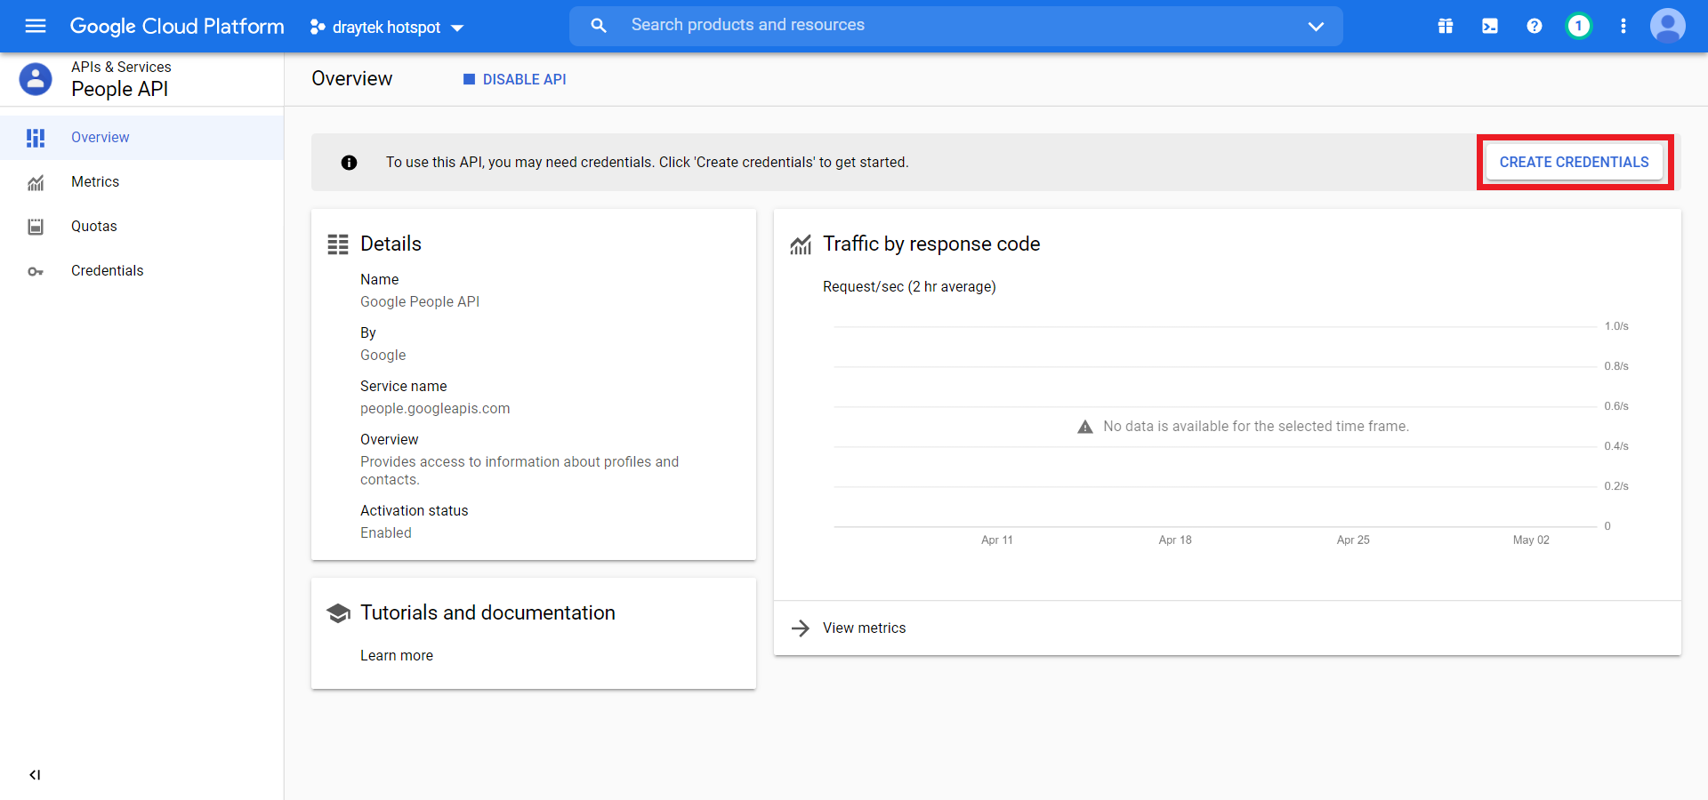Expand the search bar dropdown chevron
1708x800 pixels.
point(1316,27)
